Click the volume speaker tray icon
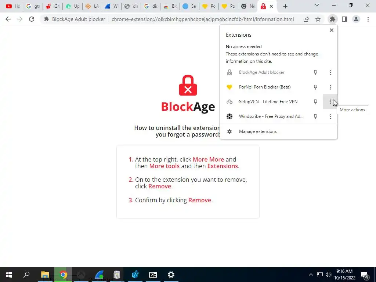 click(328, 275)
